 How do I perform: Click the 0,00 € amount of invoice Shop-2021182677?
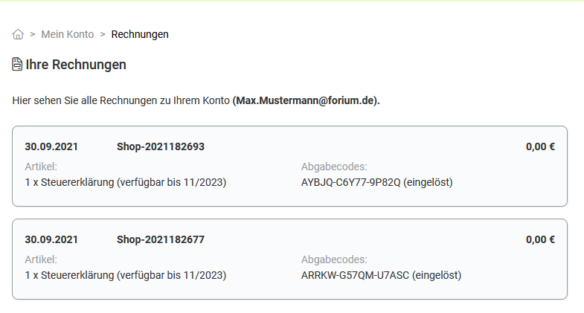540,239
